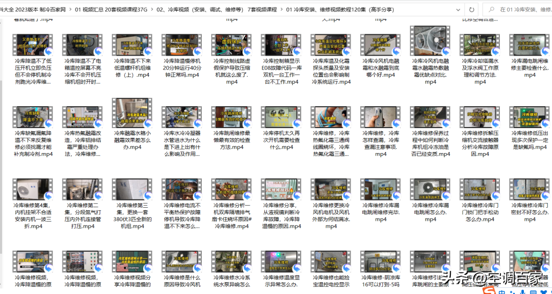The image size is (552, 294).
Task: Click file name 冷库维修冷库门密封不好怎么办.mp4
Action: (x=530, y=212)
